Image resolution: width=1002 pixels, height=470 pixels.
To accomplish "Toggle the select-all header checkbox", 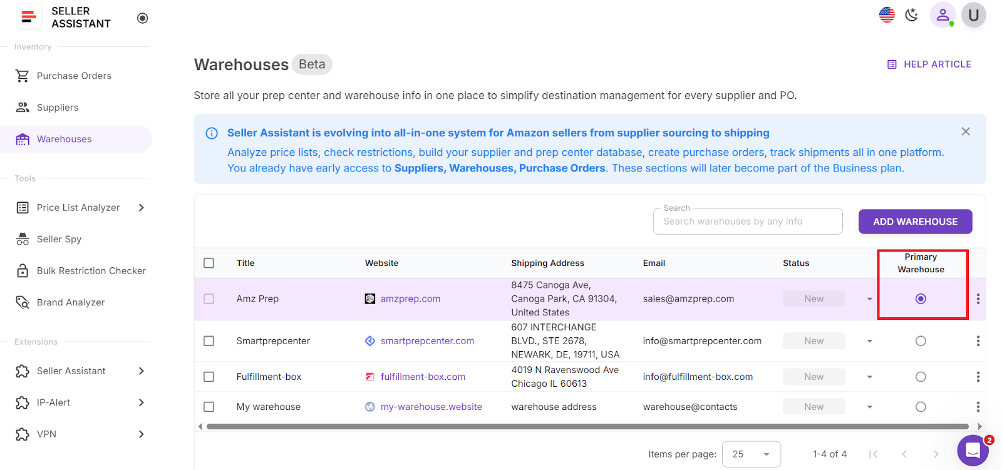I will coord(209,263).
